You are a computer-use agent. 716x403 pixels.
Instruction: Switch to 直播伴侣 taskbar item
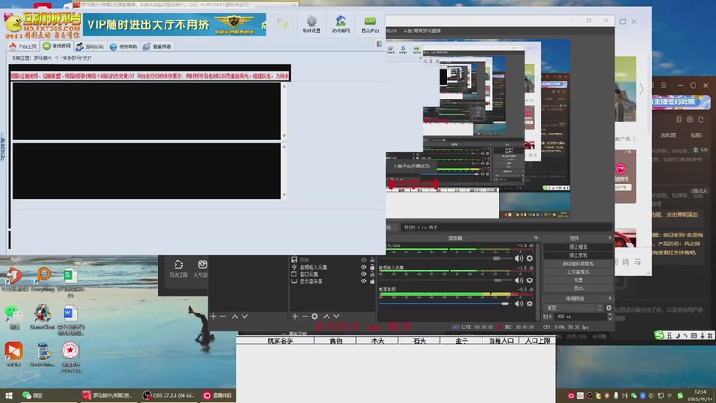[217, 395]
